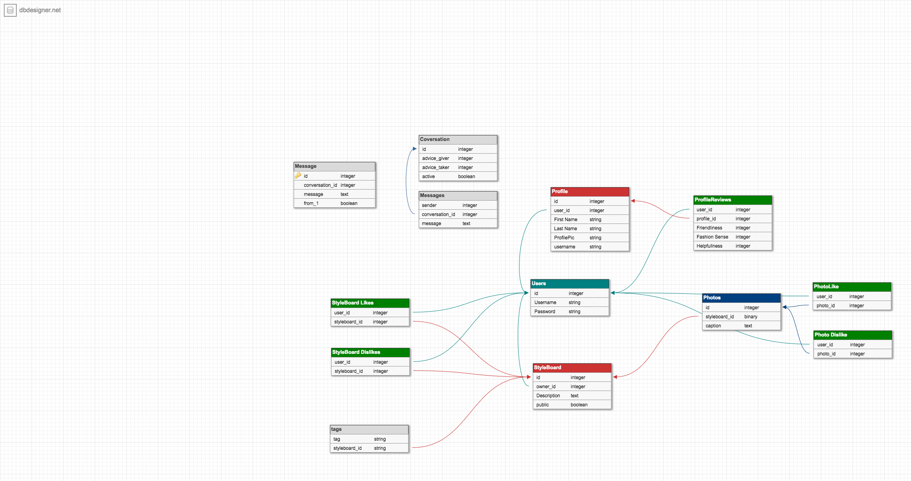The image size is (911, 481).
Task: Click the PhotoLike table header
Action: pyautogui.click(x=852, y=287)
